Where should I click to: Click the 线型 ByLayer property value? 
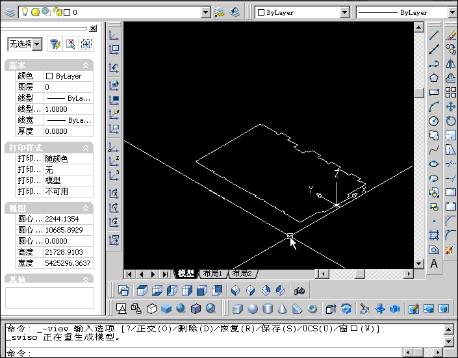pos(68,98)
